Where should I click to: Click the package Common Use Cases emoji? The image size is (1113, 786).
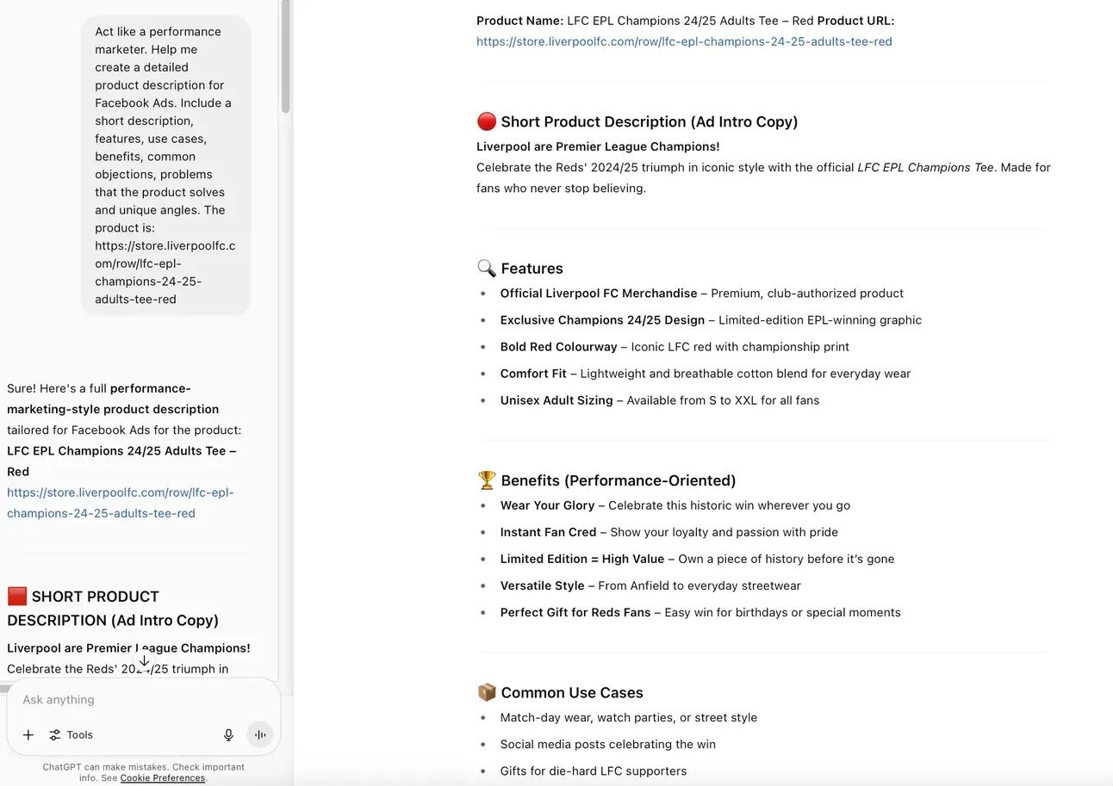[486, 693]
